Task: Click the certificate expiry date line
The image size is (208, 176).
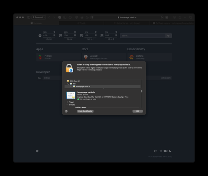Action: click(x=103, y=97)
